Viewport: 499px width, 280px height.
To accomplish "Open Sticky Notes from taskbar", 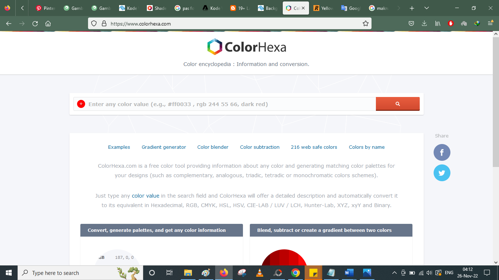I will tap(313, 273).
